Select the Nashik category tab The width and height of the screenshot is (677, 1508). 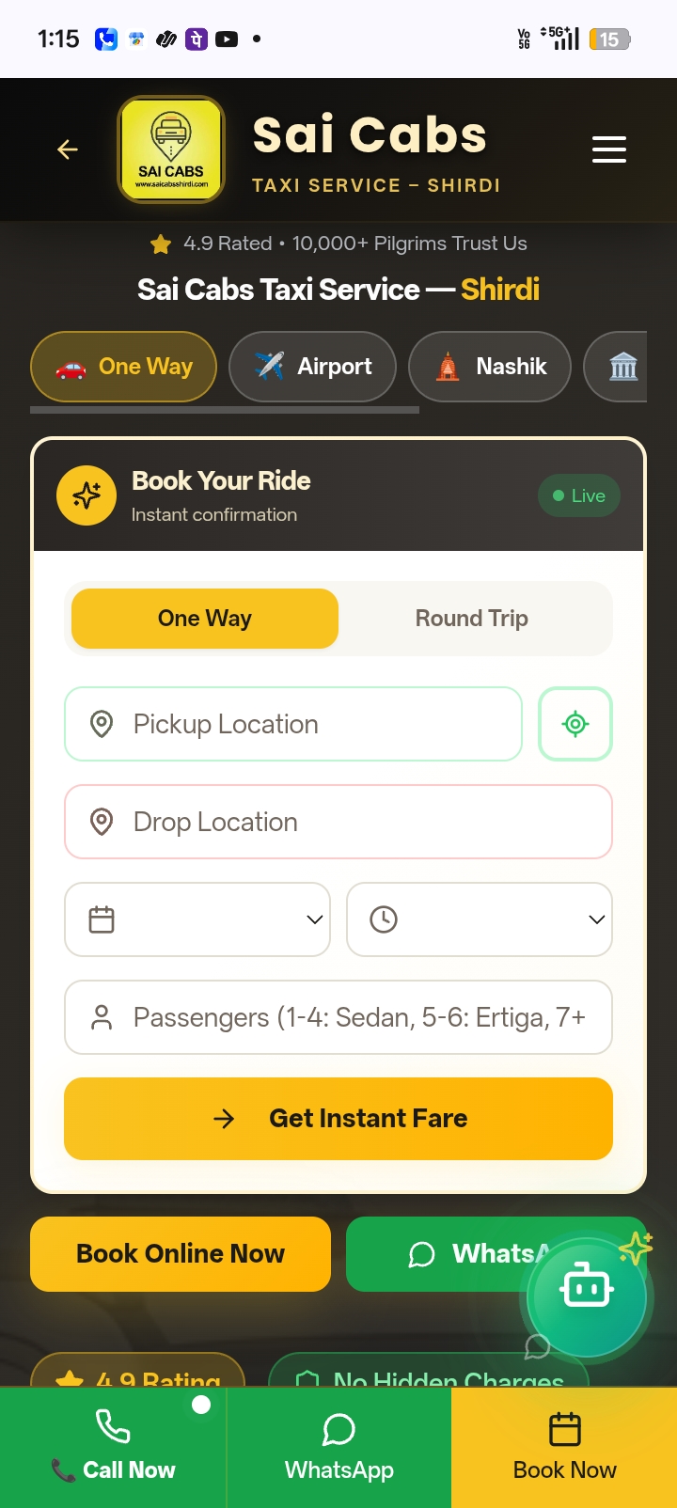pyautogui.click(x=490, y=367)
